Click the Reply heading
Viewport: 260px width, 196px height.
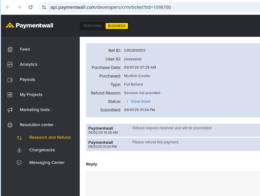click(x=91, y=164)
